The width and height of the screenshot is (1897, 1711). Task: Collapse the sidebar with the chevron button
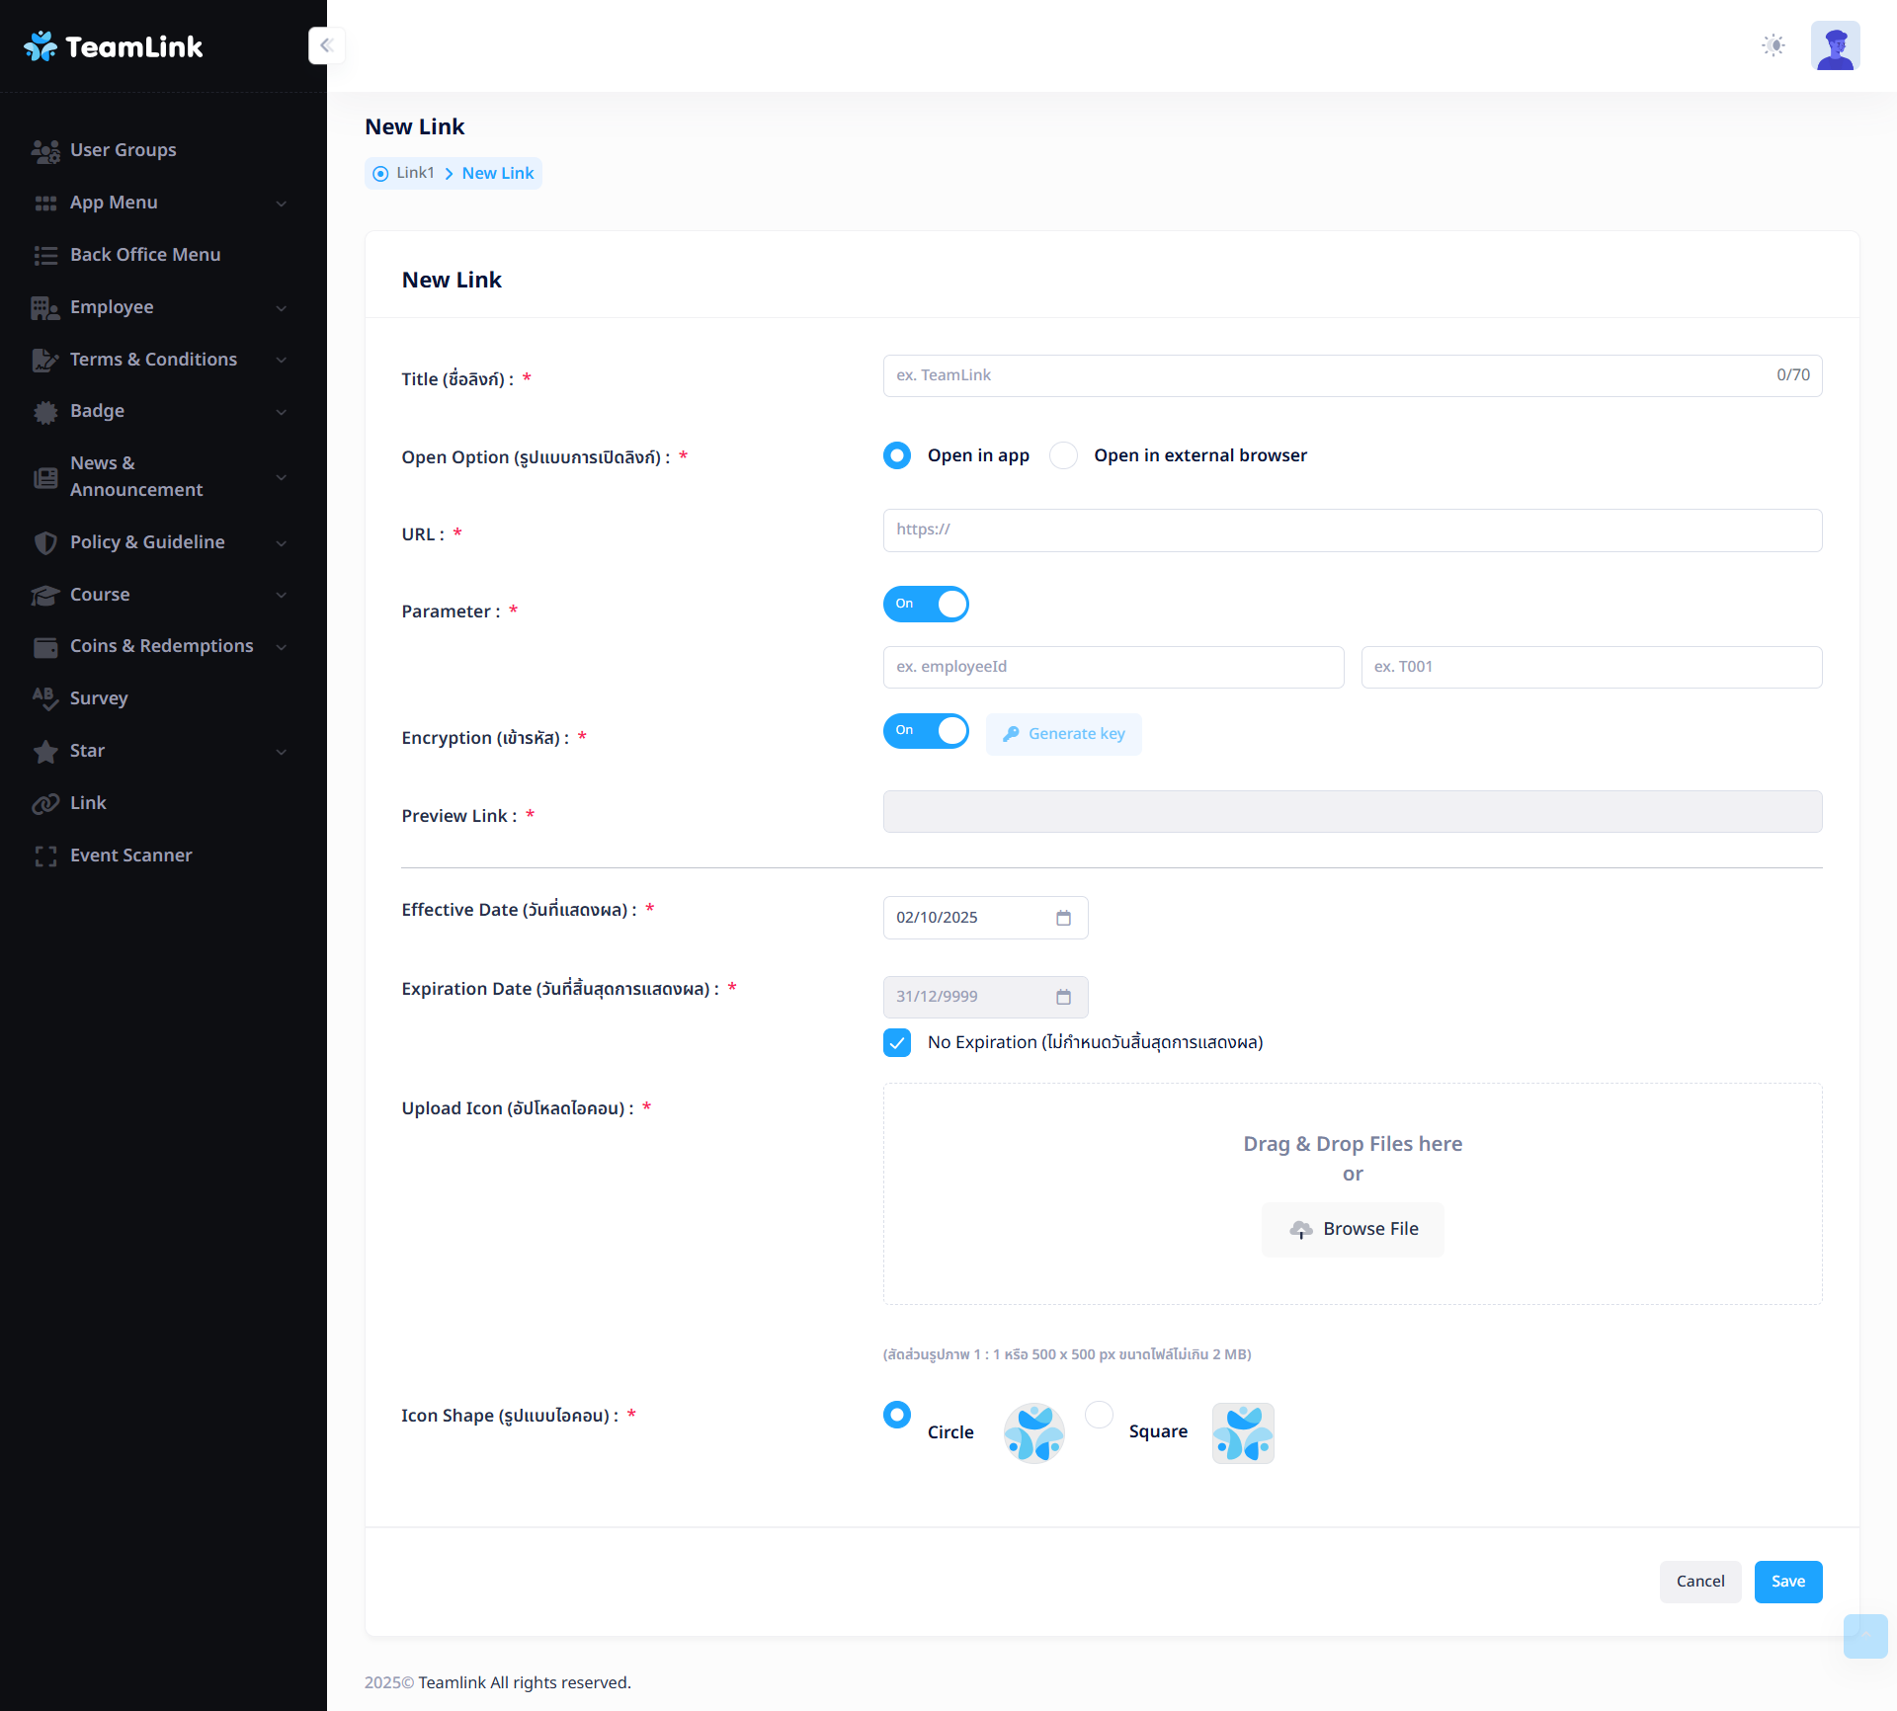tap(326, 45)
